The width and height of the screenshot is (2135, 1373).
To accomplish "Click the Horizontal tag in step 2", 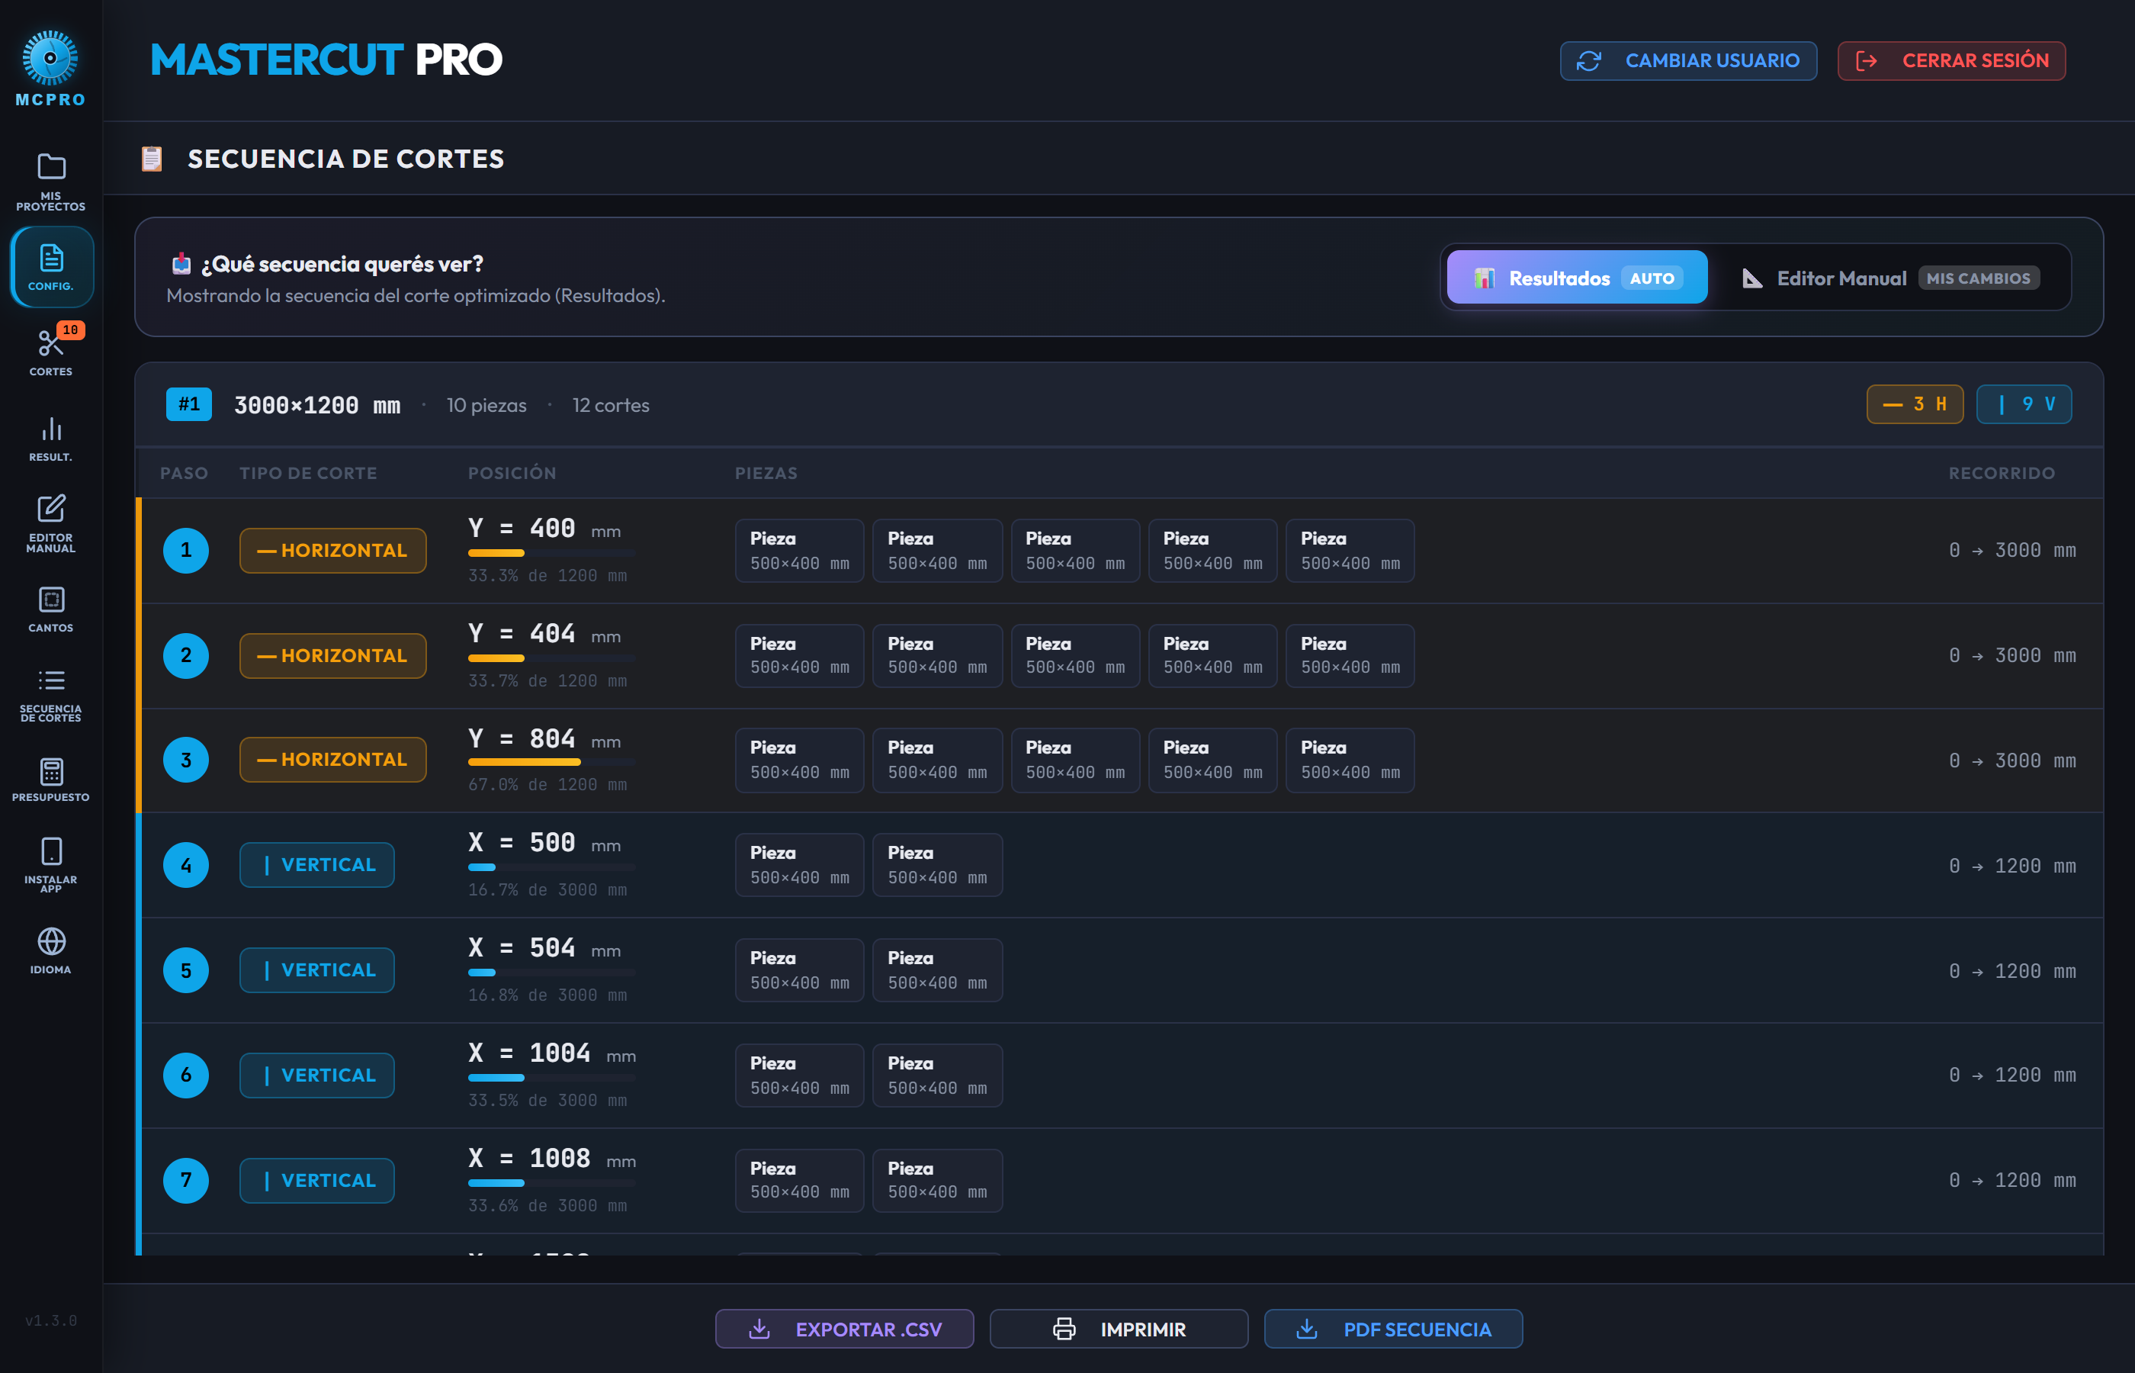I will pos(332,655).
